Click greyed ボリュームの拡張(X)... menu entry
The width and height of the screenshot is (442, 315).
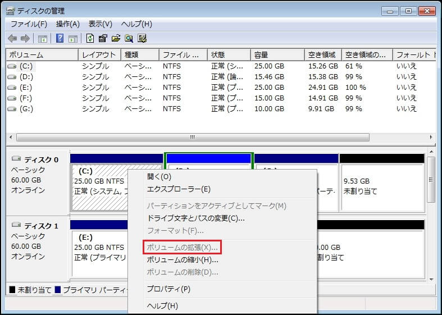click(x=182, y=248)
